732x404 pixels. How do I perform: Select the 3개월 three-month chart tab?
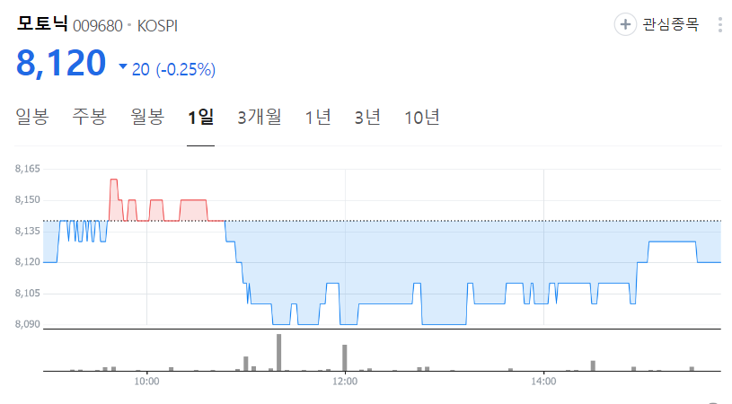pos(259,117)
